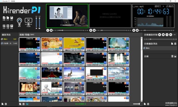Click the new project icon

tap(4, 18)
